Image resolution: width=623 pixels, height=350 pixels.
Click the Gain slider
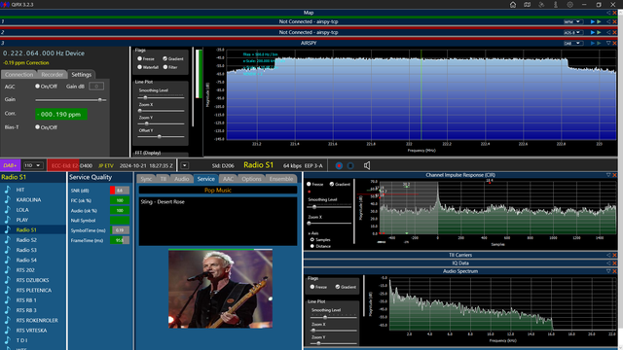(x=71, y=100)
